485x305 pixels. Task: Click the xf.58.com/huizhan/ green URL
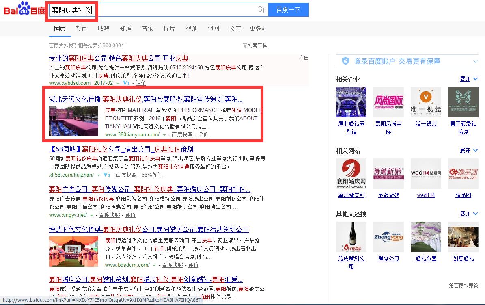(71, 175)
